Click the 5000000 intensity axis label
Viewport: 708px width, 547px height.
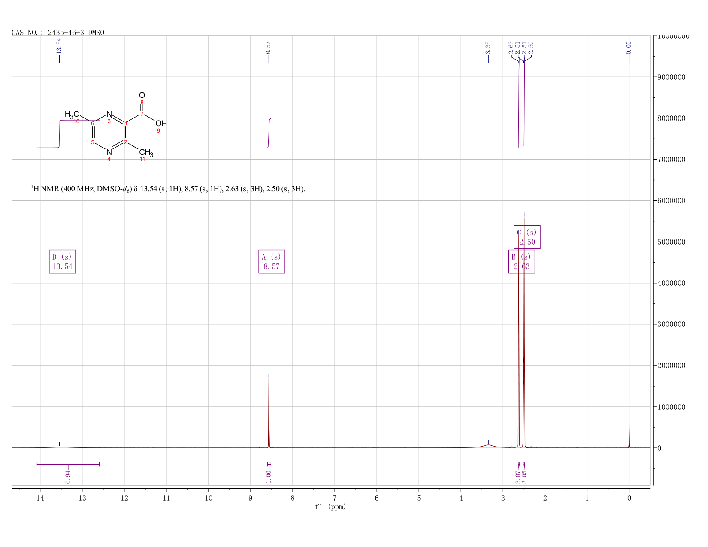click(671, 242)
